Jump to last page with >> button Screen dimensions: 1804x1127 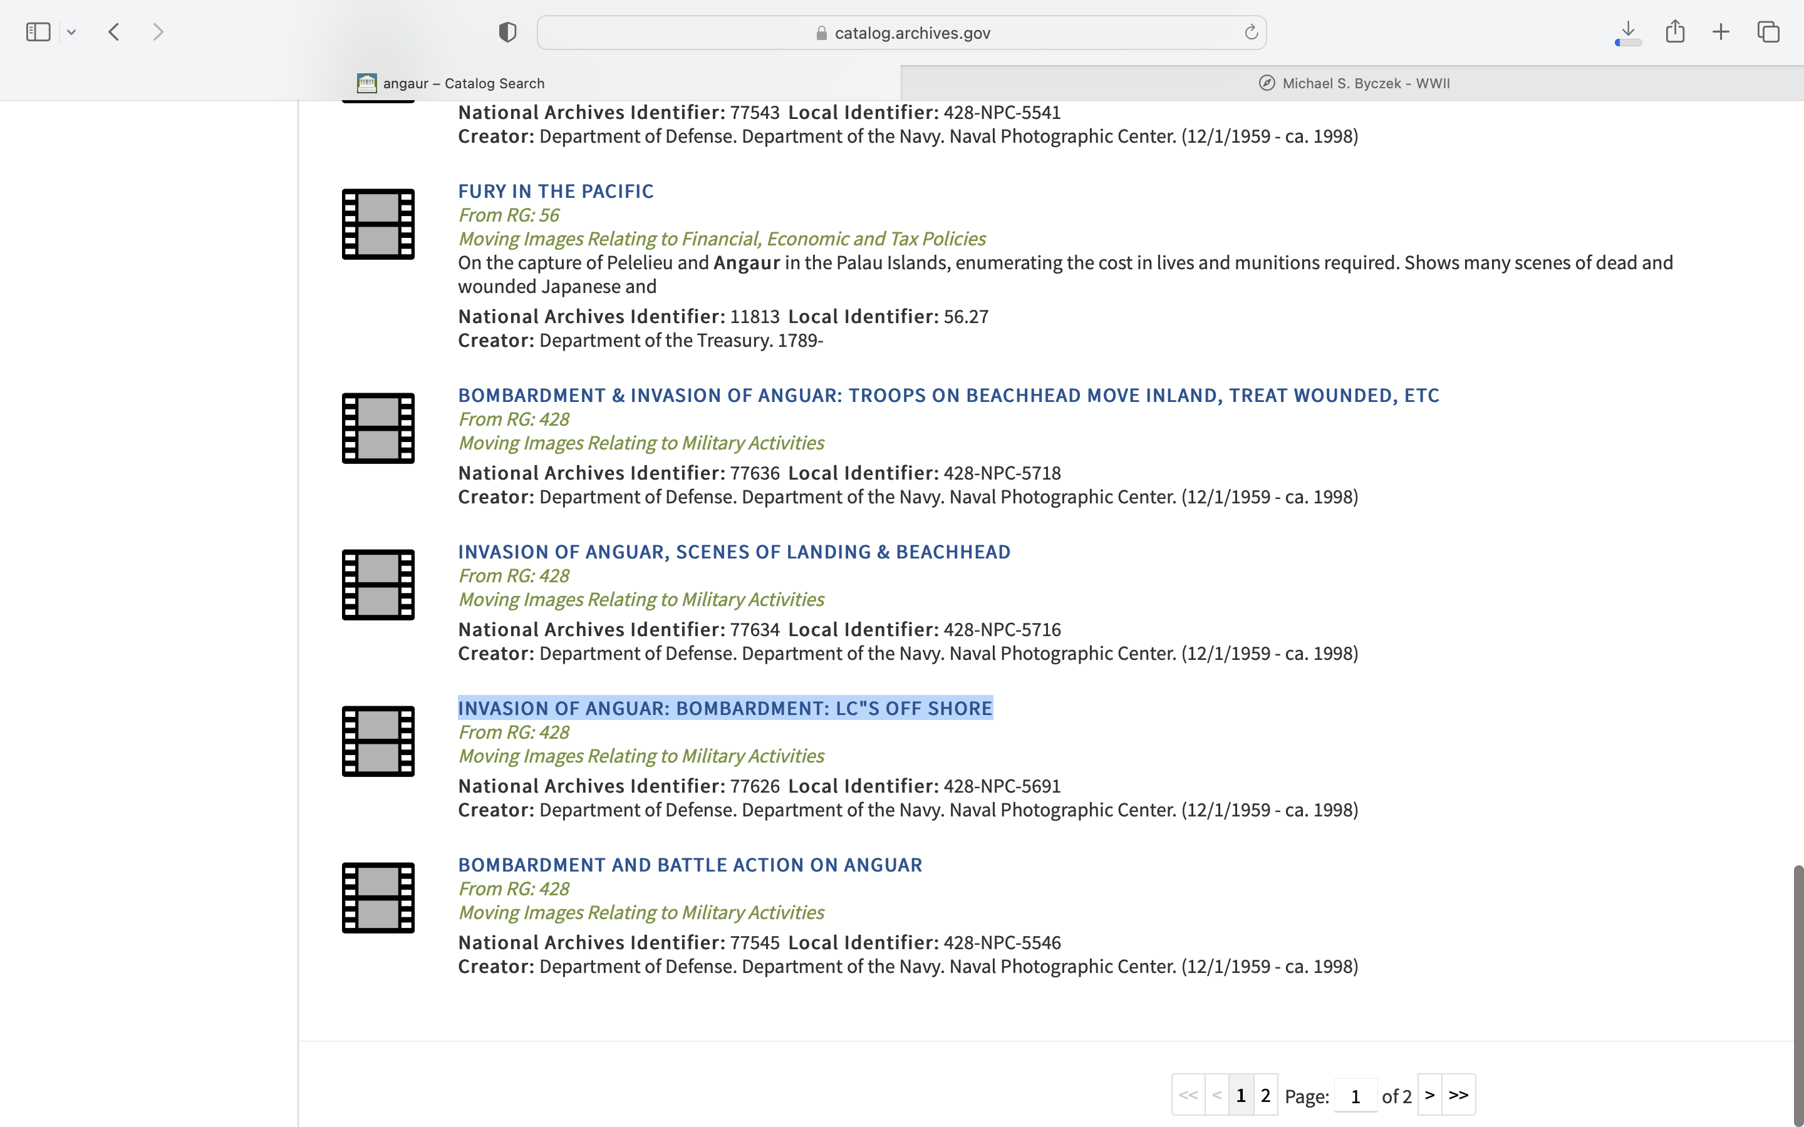pyautogui.click(x=1458, y=1095)
